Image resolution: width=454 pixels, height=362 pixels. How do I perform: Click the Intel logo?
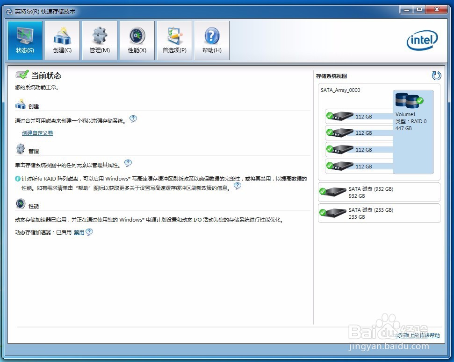[x=422, y=40]
